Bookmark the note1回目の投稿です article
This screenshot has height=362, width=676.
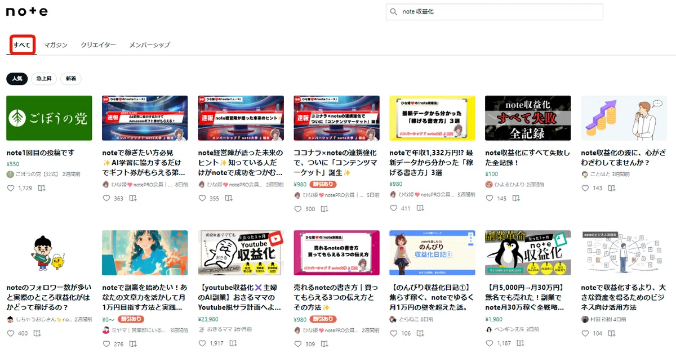[41, 188]
